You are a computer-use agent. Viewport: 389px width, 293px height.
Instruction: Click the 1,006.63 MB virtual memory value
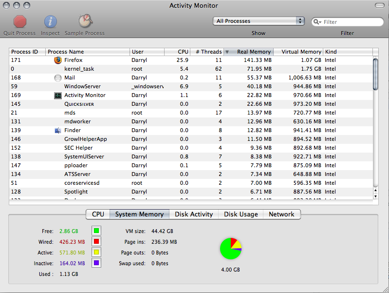click(305, 78)
